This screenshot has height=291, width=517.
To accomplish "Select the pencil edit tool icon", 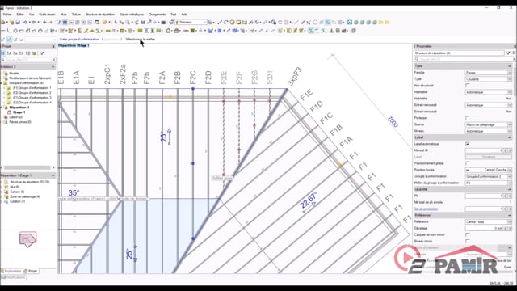I will pos(59,23).
